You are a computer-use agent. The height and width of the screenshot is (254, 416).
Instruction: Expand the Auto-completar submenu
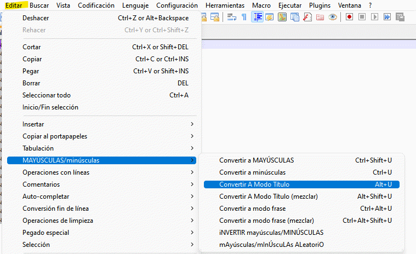tap(101, 197)
